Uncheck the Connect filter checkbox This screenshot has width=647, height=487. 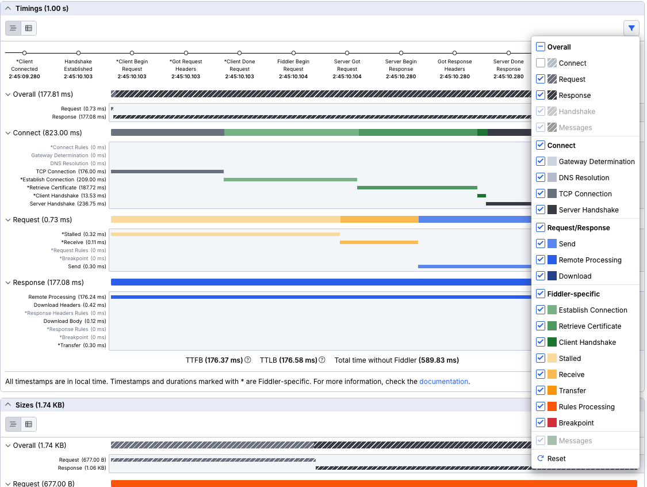point(541,145)
